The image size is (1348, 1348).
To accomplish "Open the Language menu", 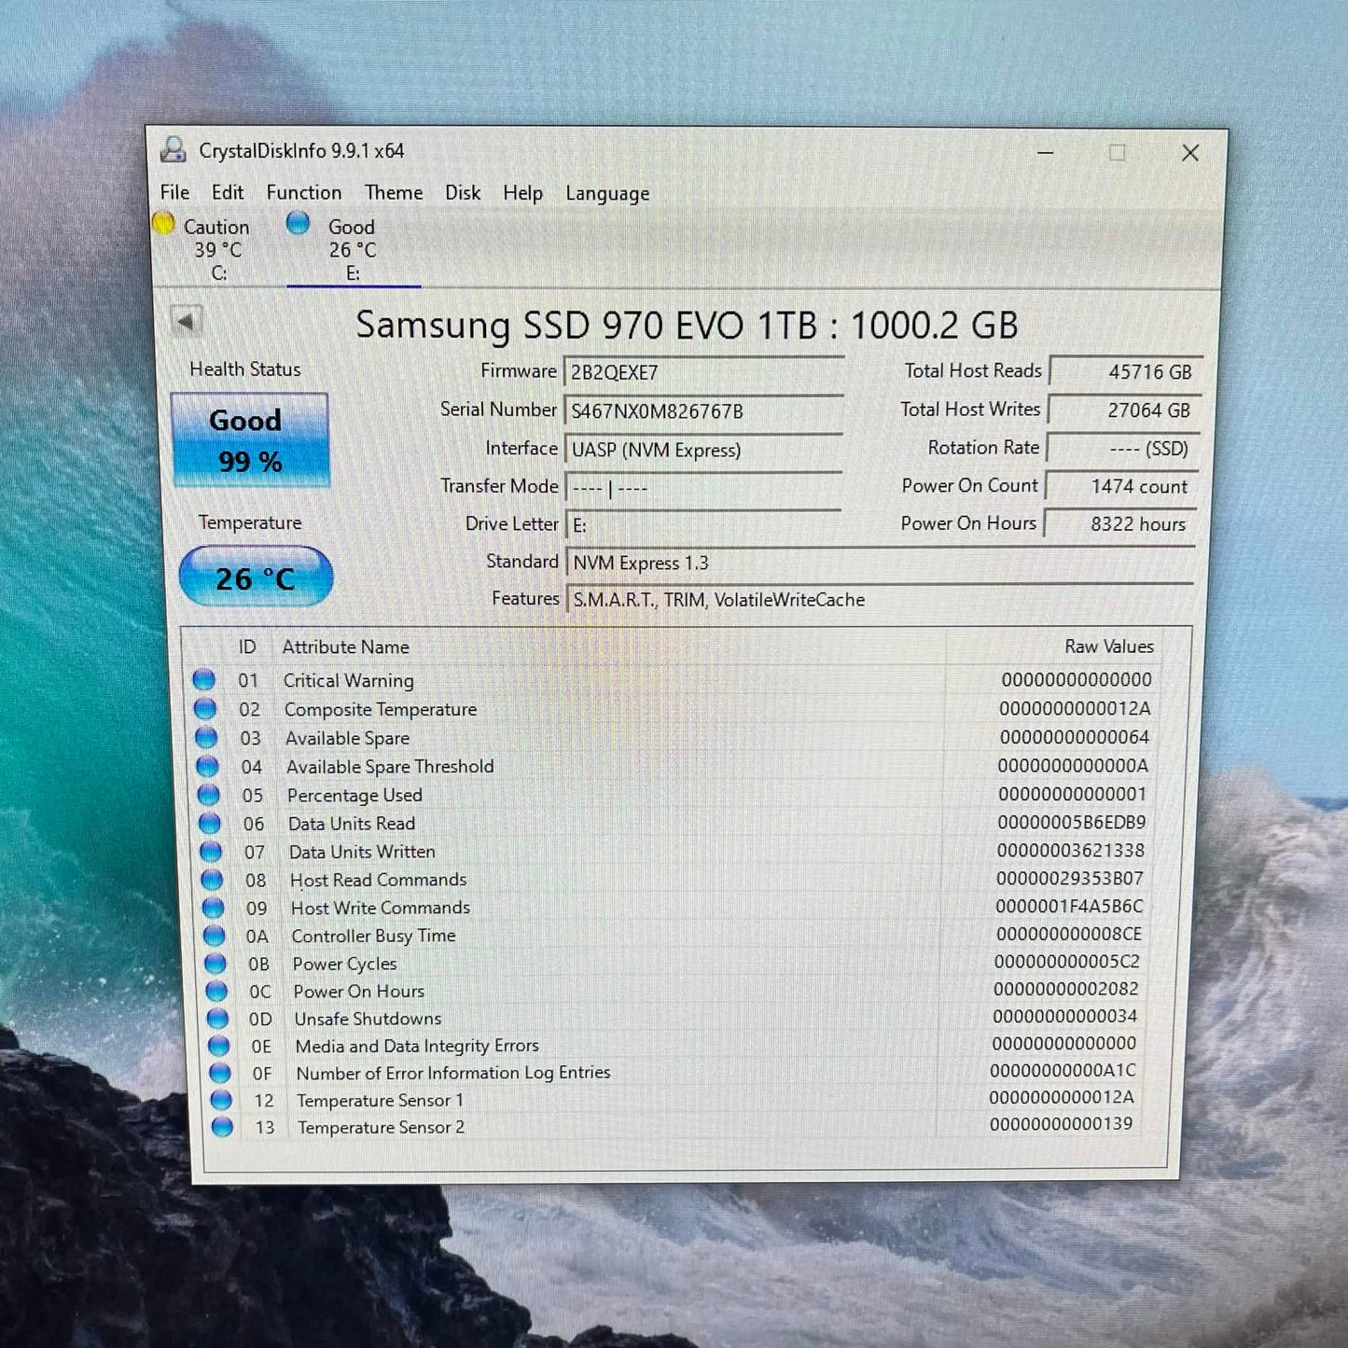I will click(x=607, y=194).
